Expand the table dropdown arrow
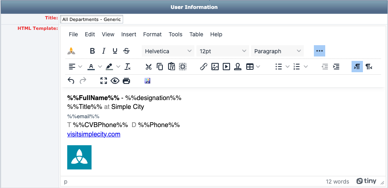This screenshot has width=388, height=188. point(258,67)
